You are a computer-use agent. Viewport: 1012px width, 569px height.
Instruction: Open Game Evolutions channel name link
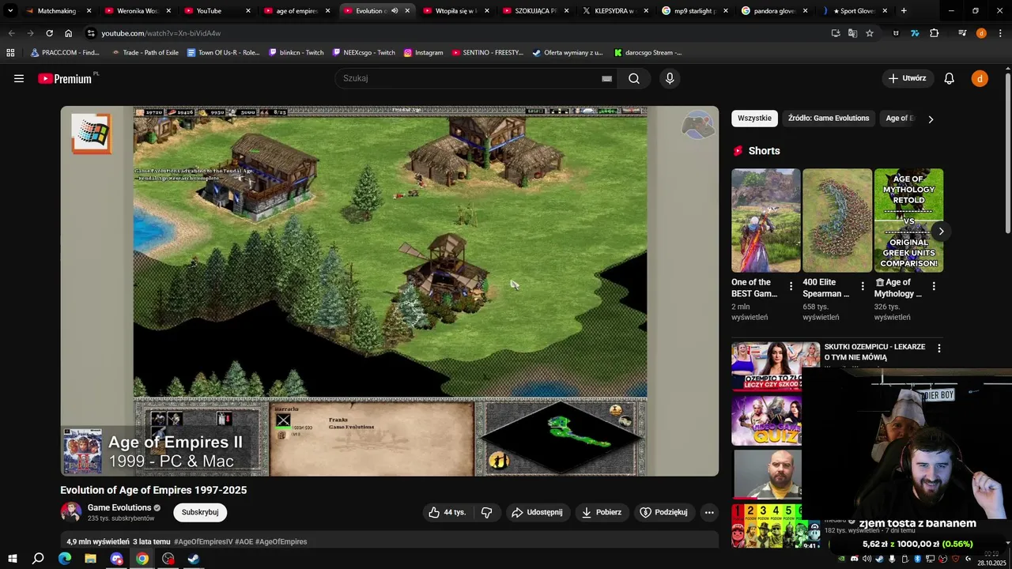point(119,507)
